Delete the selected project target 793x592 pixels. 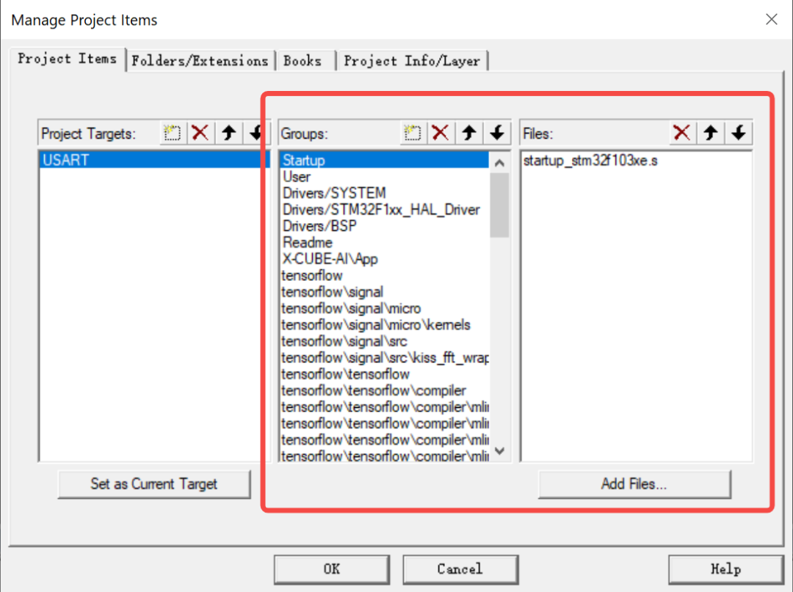200,134
